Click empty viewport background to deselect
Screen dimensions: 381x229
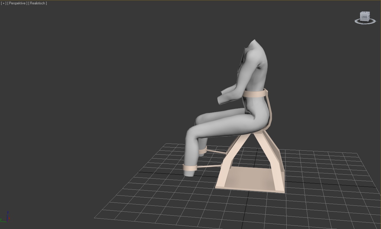click(x=87, y=87)
